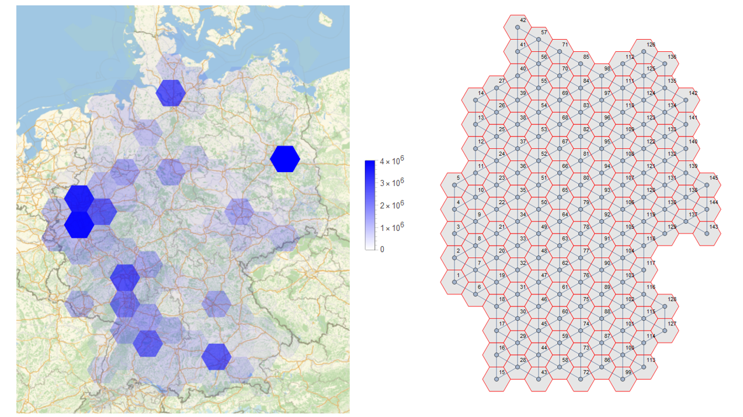Screen dimensions: 743x417
Task: Select hexagon cell numbered 75
Action: (581, 306)
